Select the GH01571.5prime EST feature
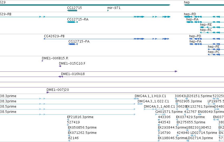 pyautogui.click(x=160, y=114)
